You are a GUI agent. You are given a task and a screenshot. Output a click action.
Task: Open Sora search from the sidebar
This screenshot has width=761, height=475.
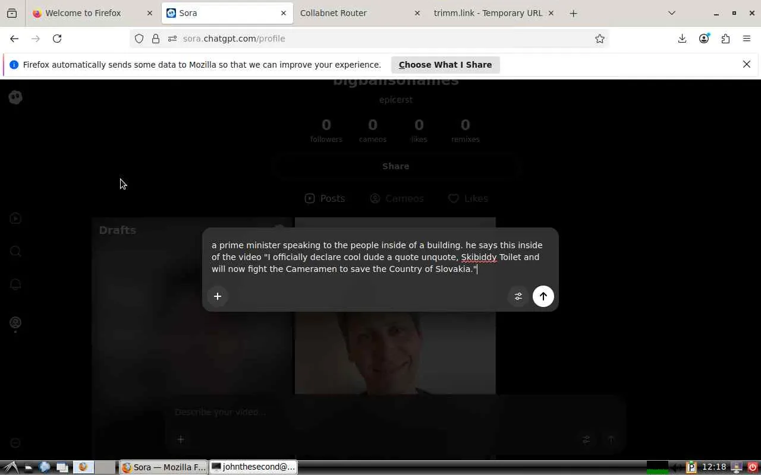point(15,251)
